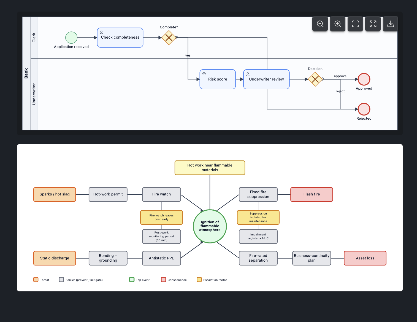This screenshot has height=322, width=417.
Task: Click the Hot work near flammable materials box
Action: click(x=210, y=168)
